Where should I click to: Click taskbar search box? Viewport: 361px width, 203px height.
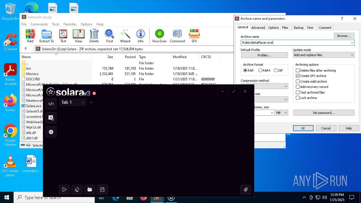54,197
